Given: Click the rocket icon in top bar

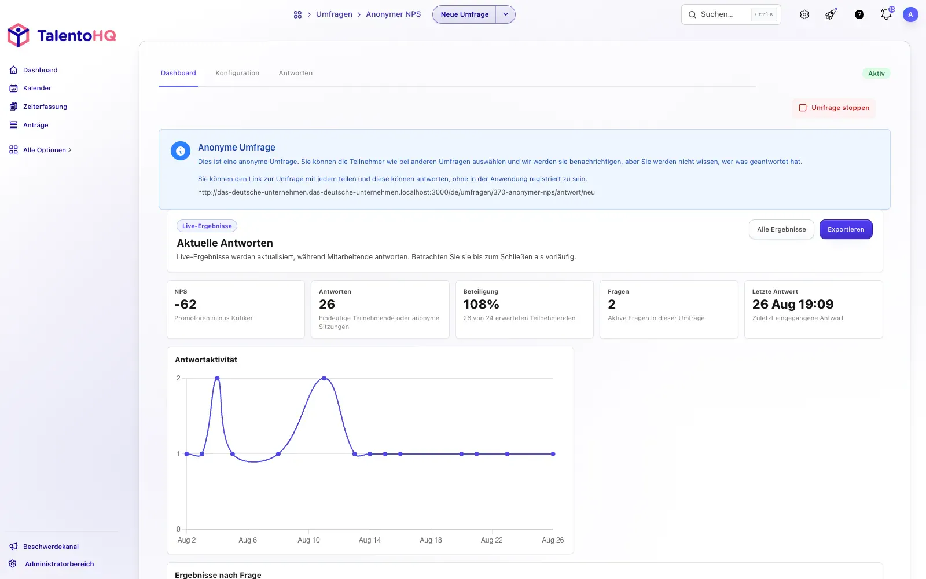Looking at the screenshot, I should tap(831, 14).
